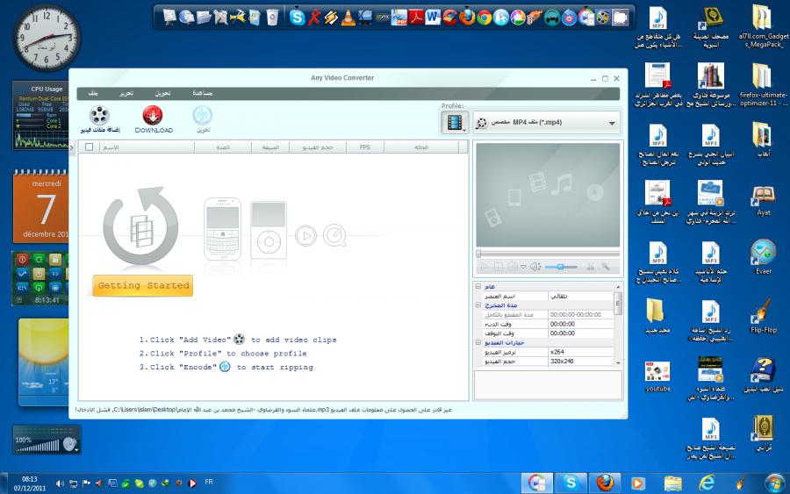Viewport: 790px width, 494px height.
Task: Click the الاسم column header in file list
Action: (111, 147)
